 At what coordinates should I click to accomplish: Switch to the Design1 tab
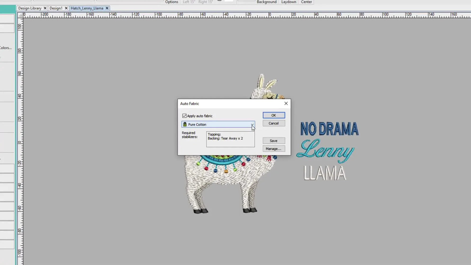[56, 8]
